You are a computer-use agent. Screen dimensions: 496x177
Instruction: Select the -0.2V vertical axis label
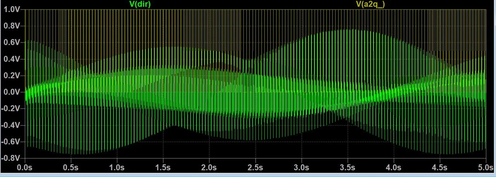[x=11, y=109]
